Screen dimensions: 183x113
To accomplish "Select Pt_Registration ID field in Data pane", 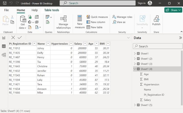I will pos(154,95).
